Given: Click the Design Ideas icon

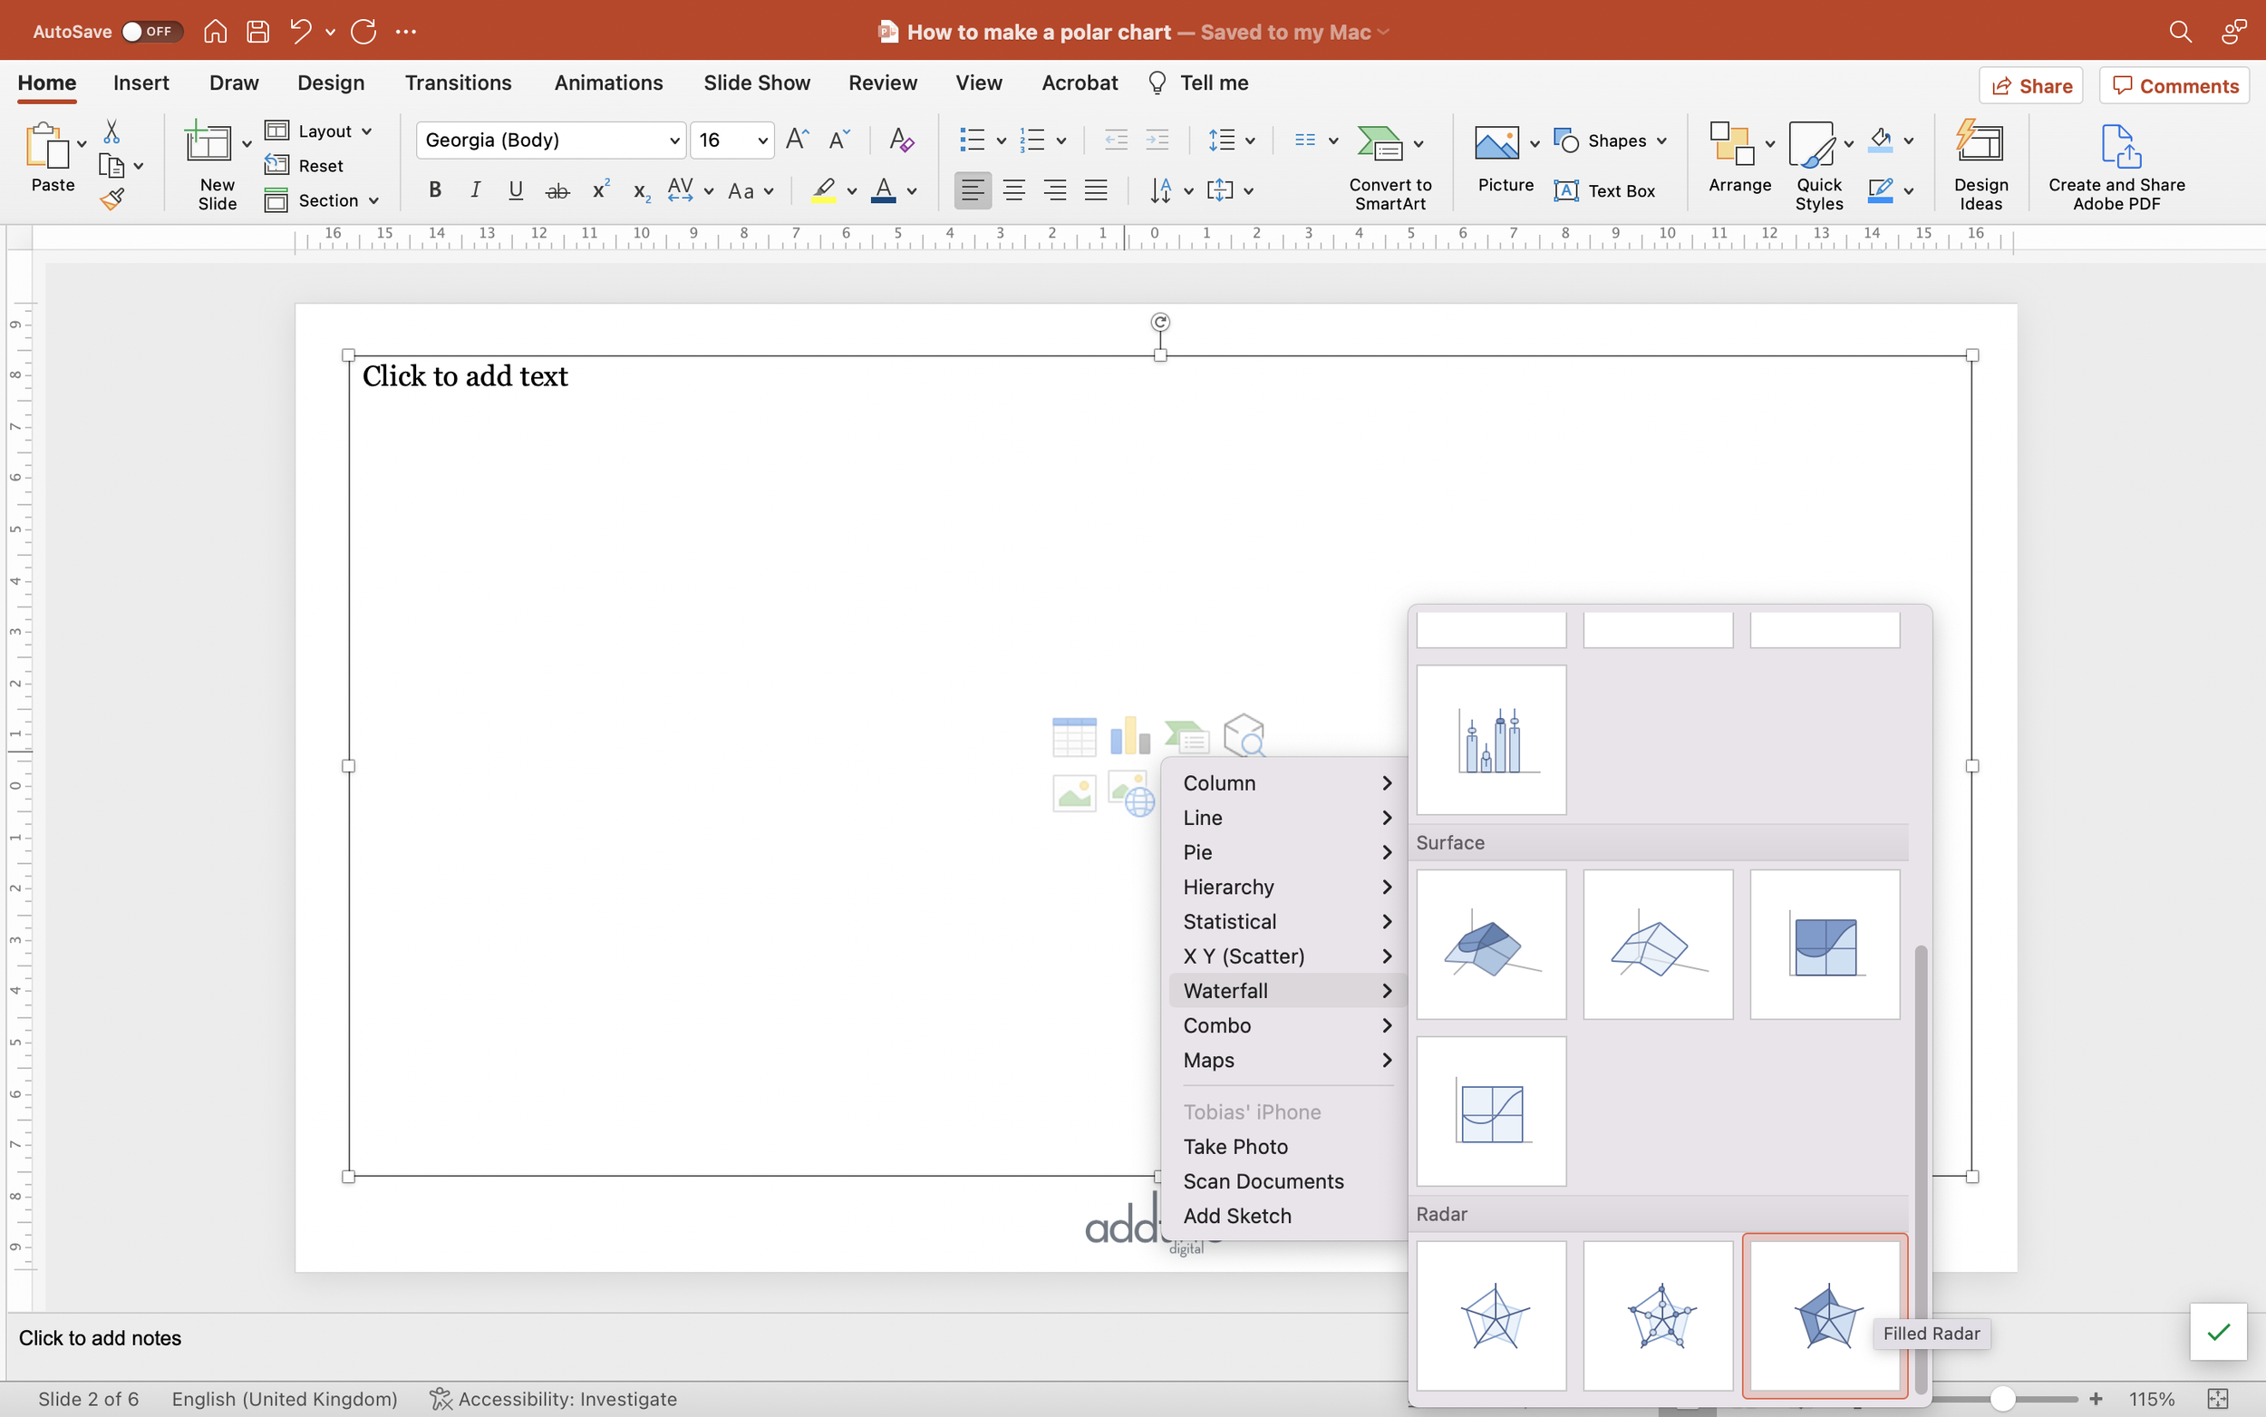Looking at the screenshot, I should click(x=1980, y=143).
